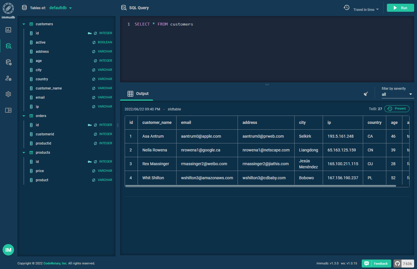Open the documentation panel icon in sidebar
Viewport: 417px width, 269px height.
[8, 110]
